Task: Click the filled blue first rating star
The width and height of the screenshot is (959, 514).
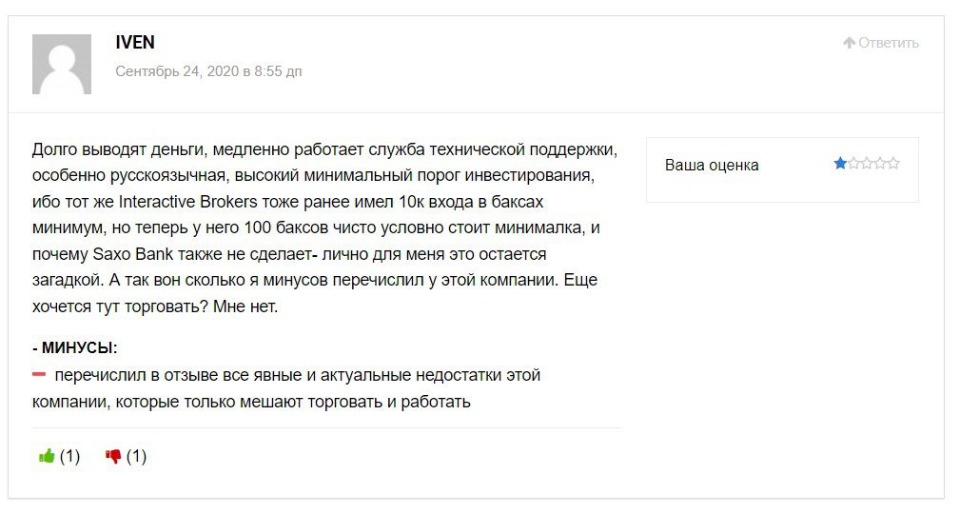Action: [840, 164]
